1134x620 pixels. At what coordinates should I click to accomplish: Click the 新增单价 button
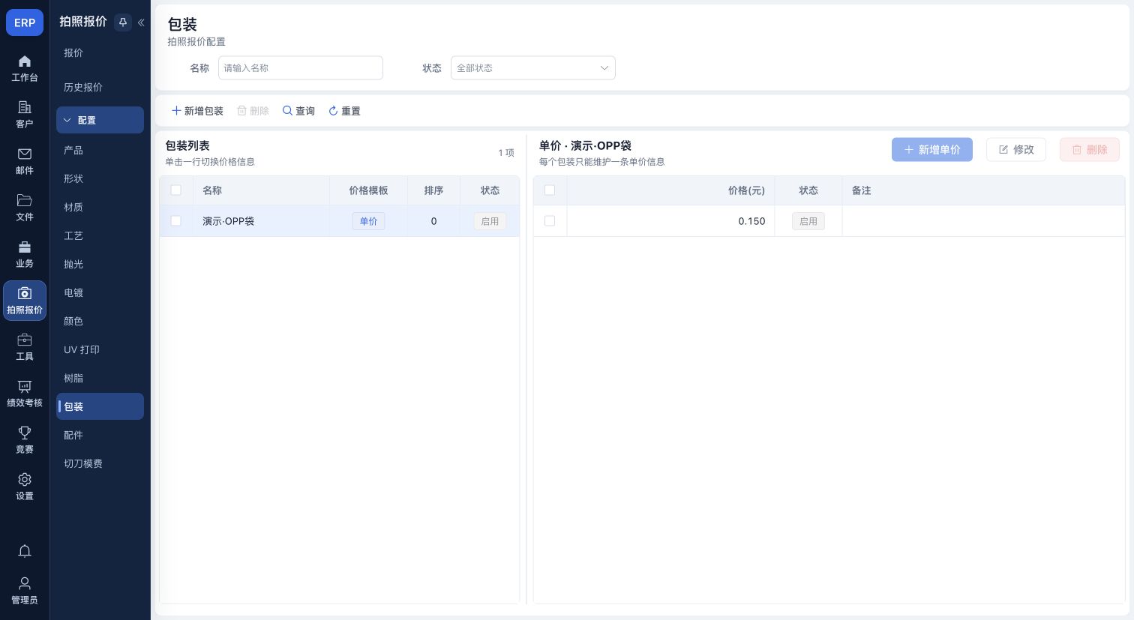tap(931, 150)
